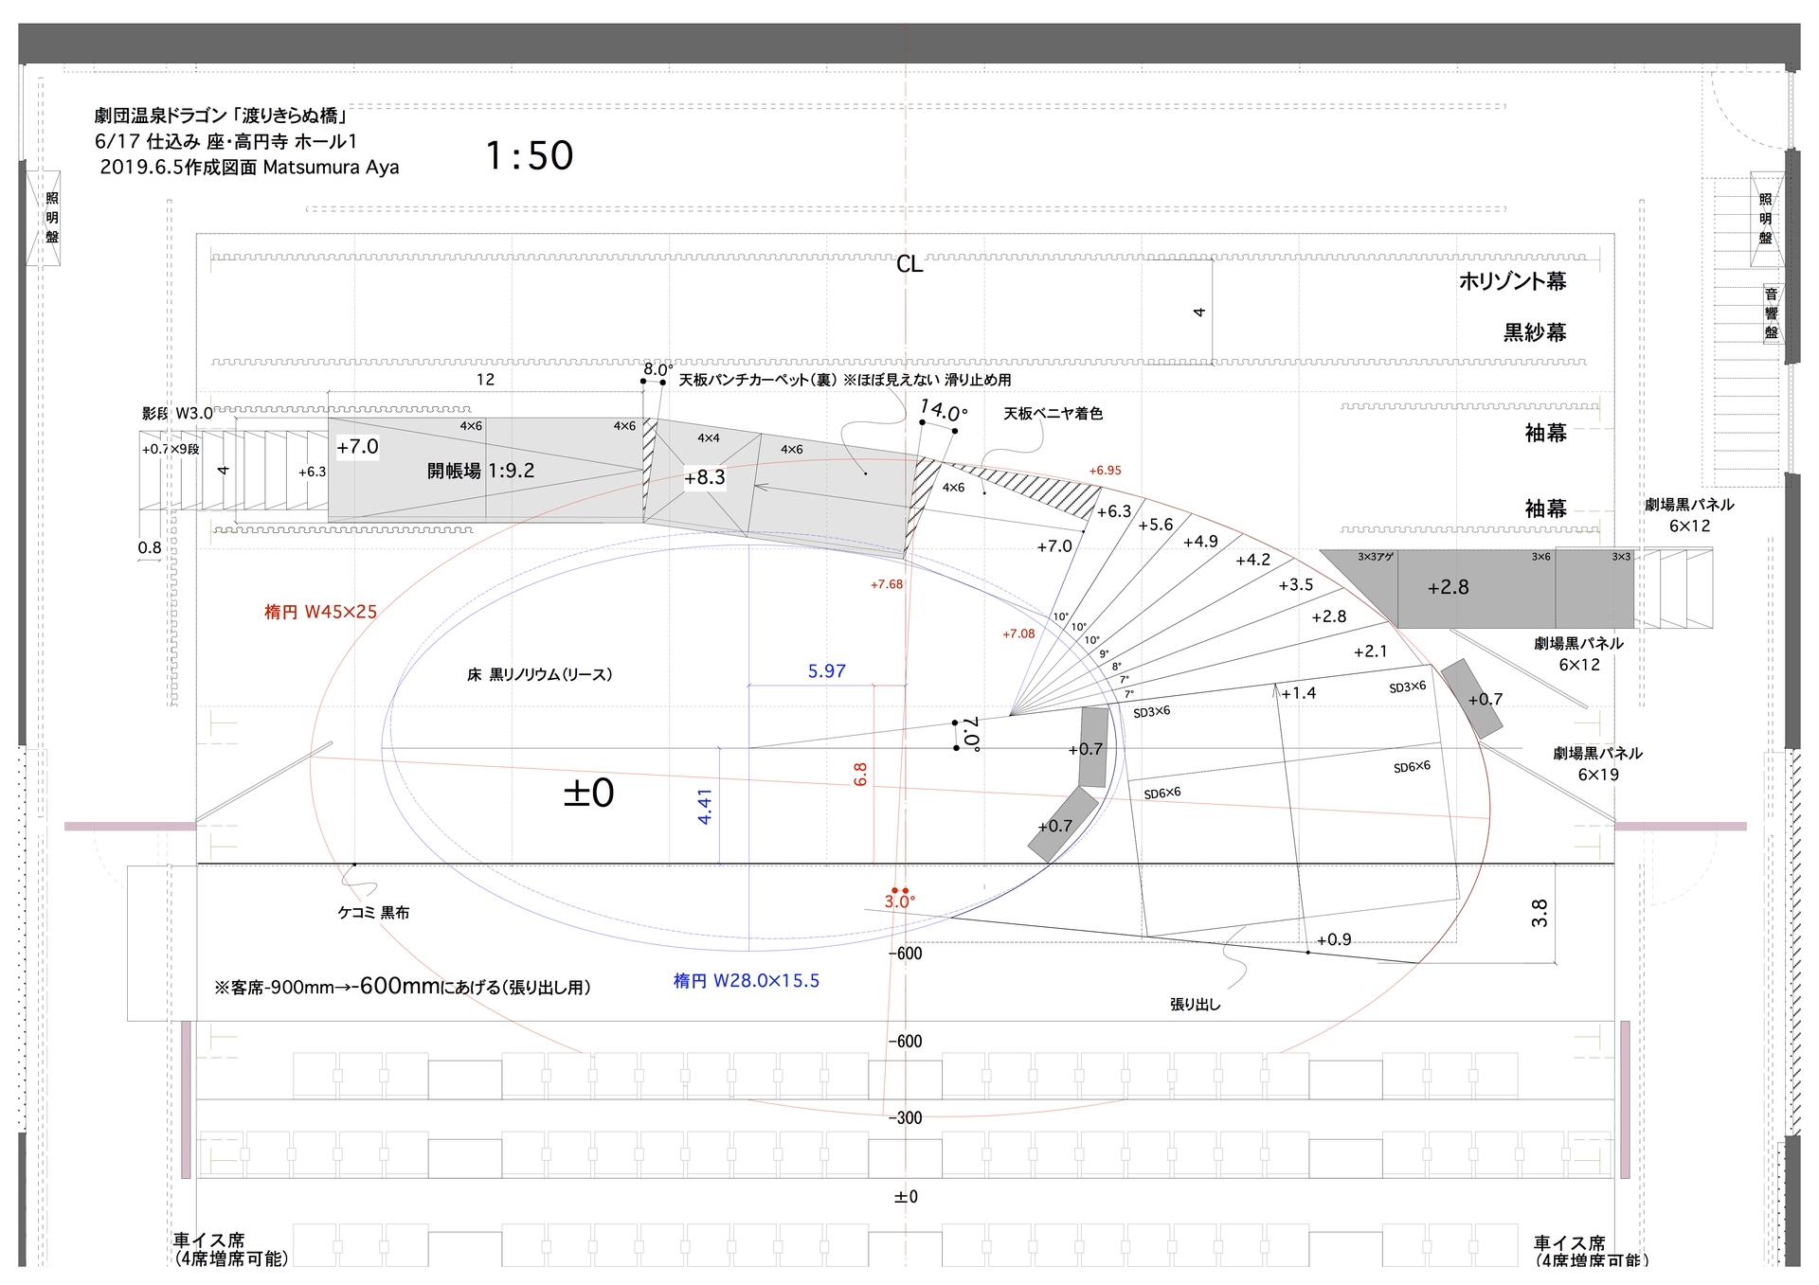The height and width of the screenshot is (1285, 1819).
Task: Click the 0.8 dimension at left
Action: [150, 548]
